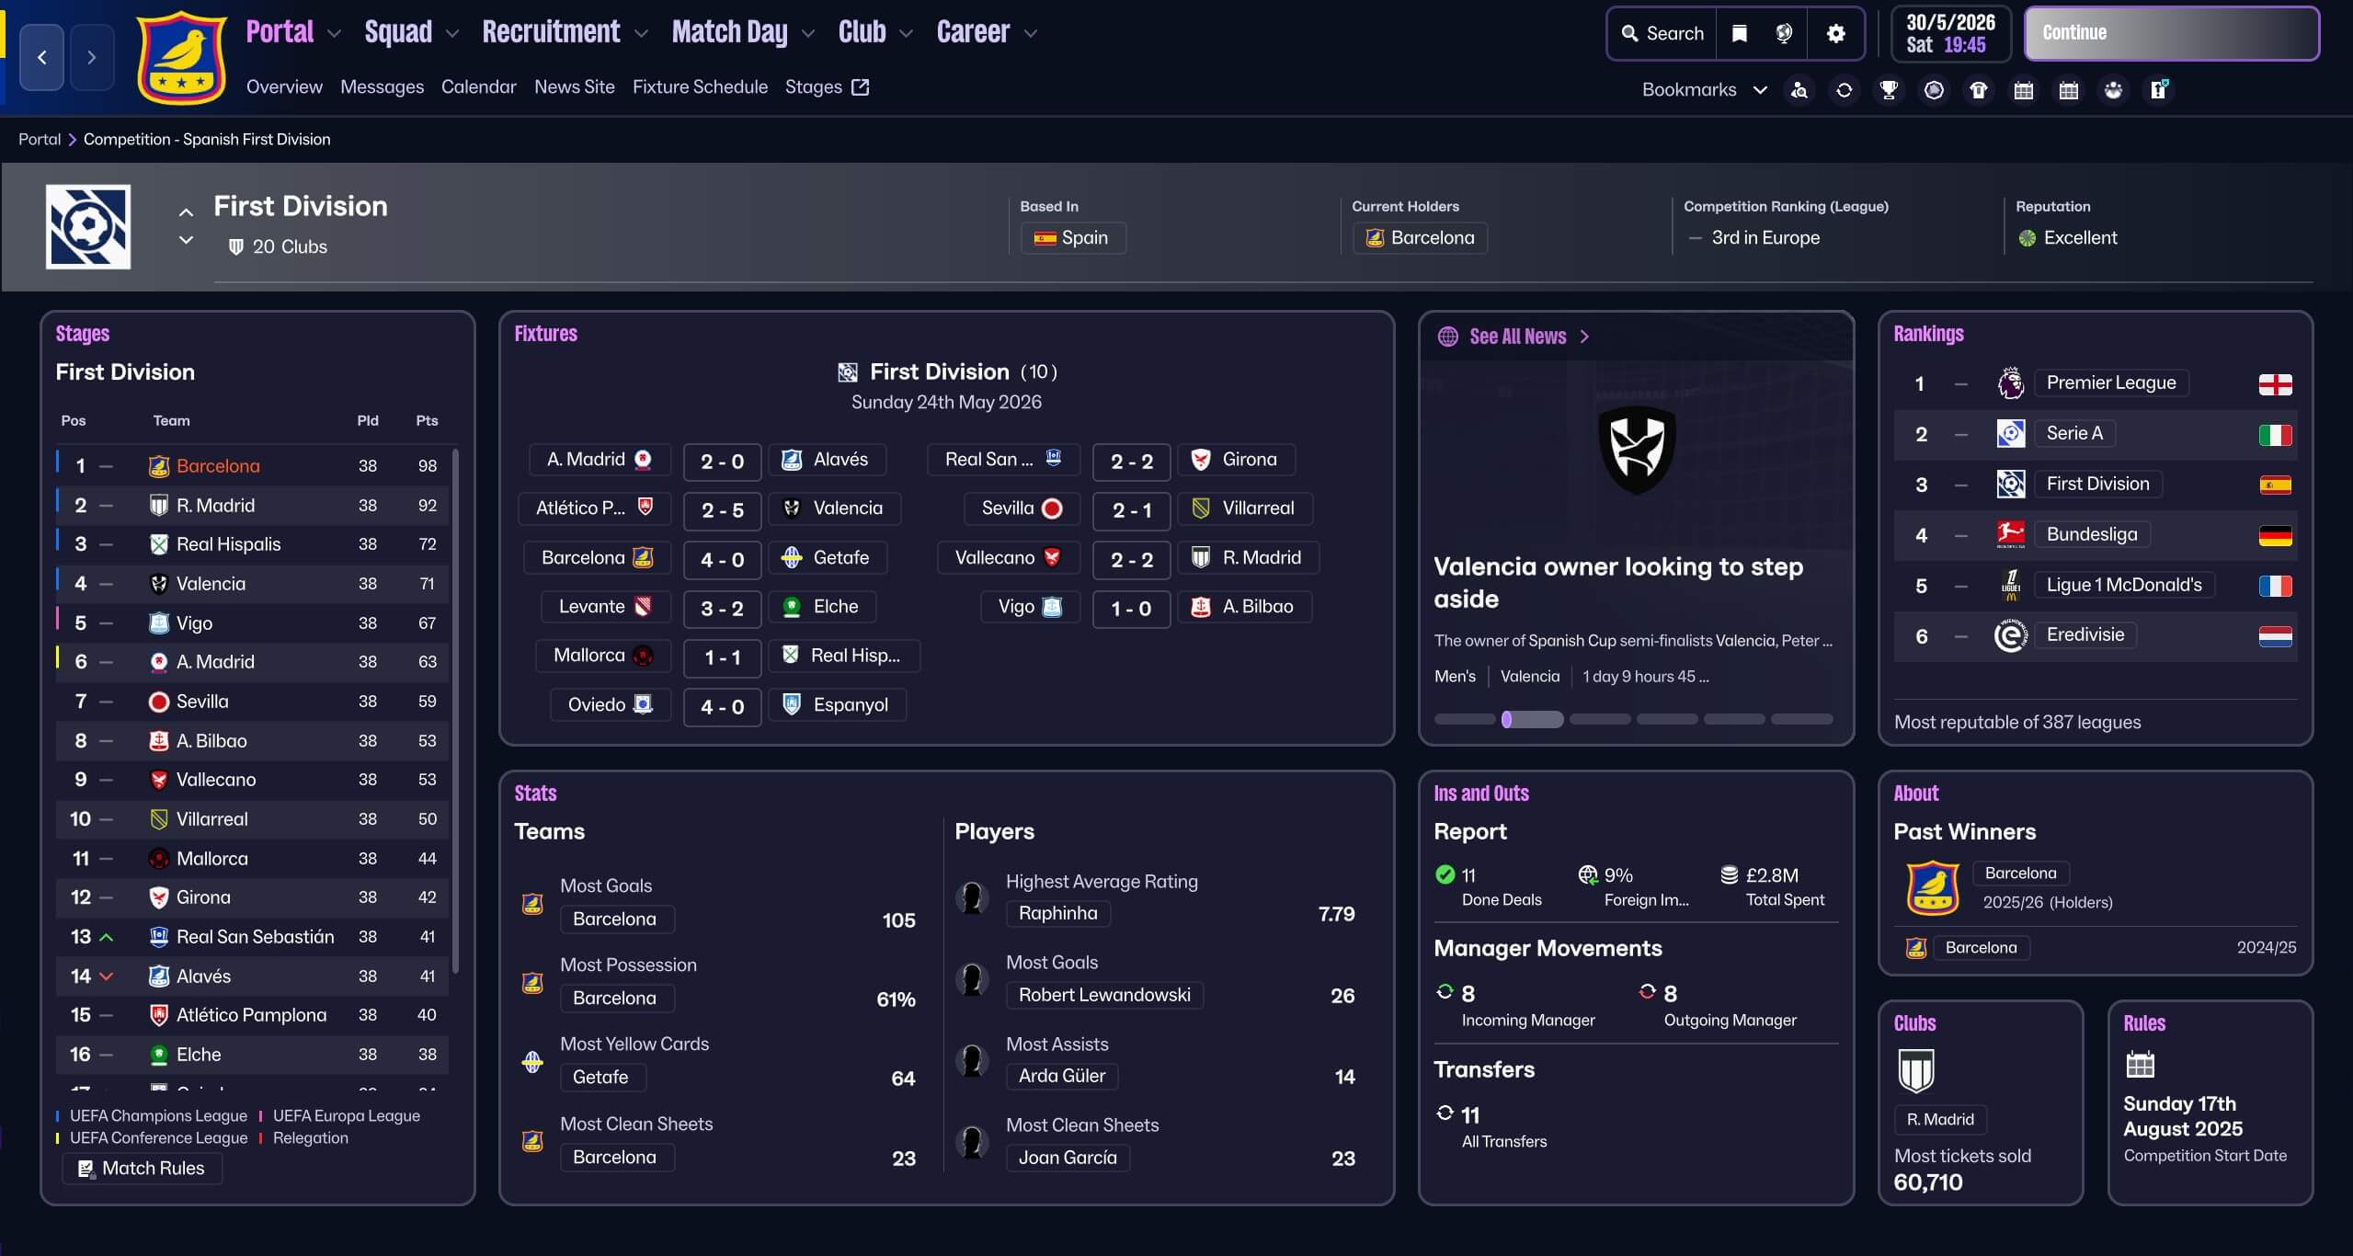Image resolution: width=2353 pixels, height=1256 pixels.
Task: Open the Fixture Schedule tab
Action: [700, 87]
